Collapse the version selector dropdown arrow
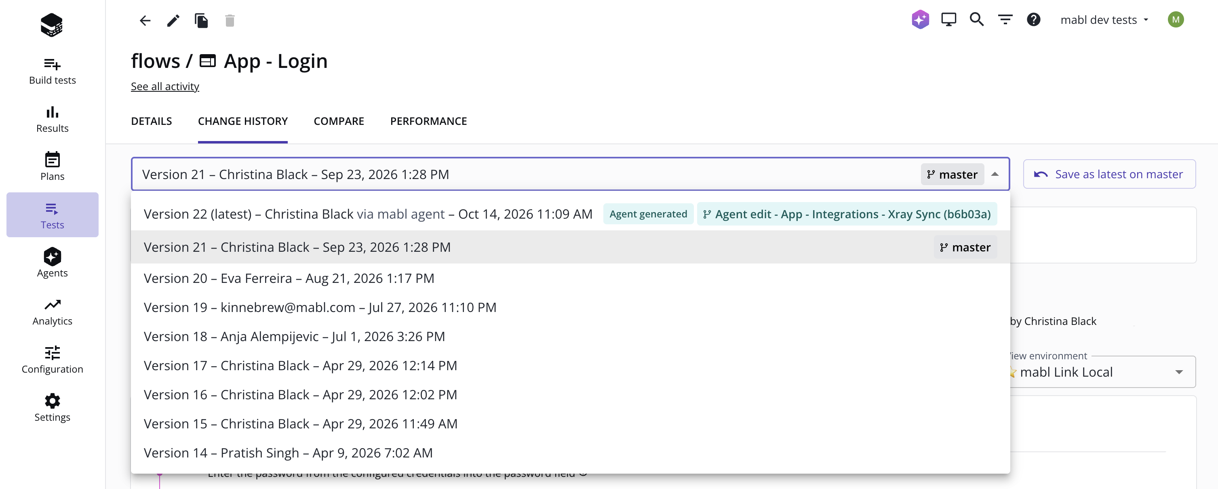This screenshot has width=1218, height=489. click(995, 174)
